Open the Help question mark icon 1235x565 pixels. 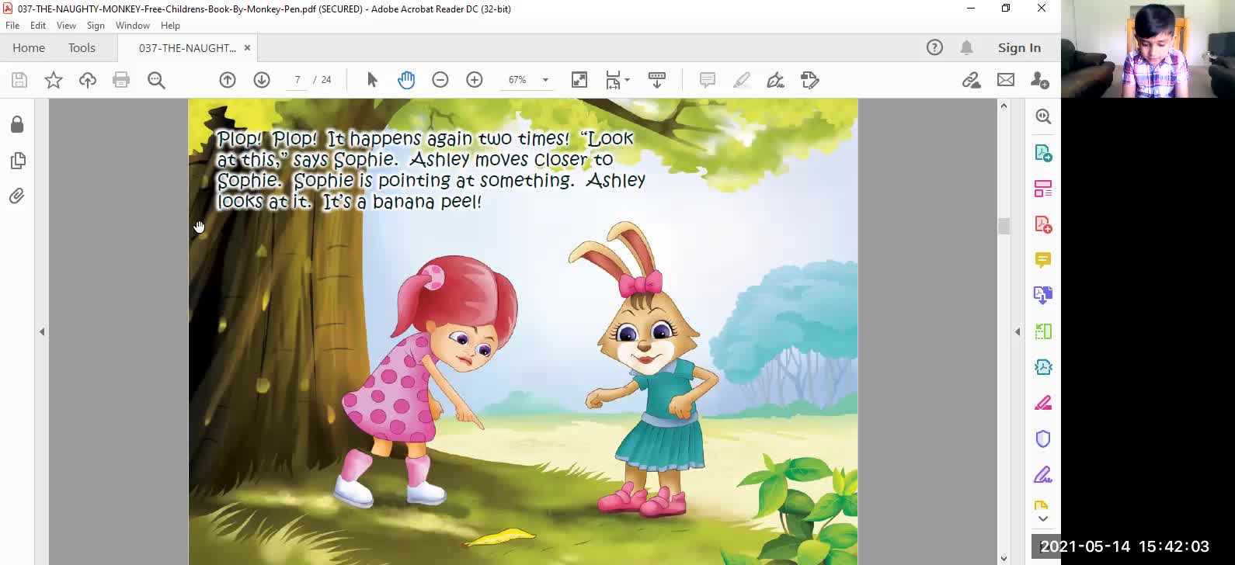tap(934, 47)
